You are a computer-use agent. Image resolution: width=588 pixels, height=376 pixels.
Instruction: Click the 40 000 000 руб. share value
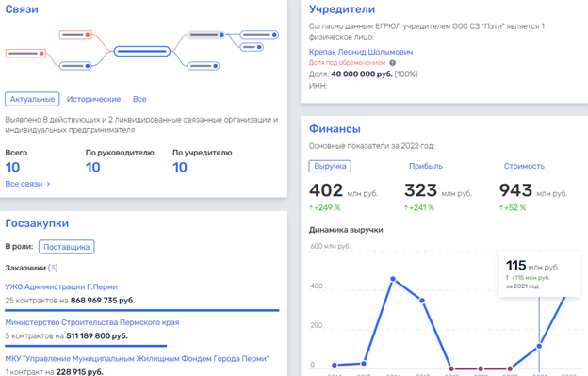(362, 74)
